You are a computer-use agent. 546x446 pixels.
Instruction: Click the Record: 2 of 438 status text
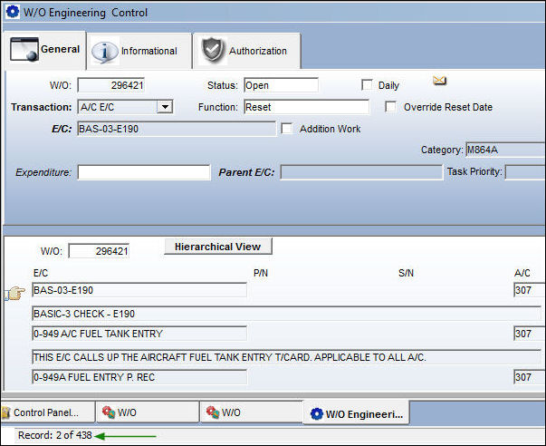tap(54, 435)
